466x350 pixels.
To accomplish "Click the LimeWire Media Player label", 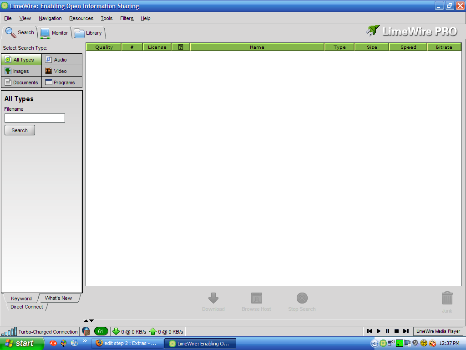I will click(438, 331).
